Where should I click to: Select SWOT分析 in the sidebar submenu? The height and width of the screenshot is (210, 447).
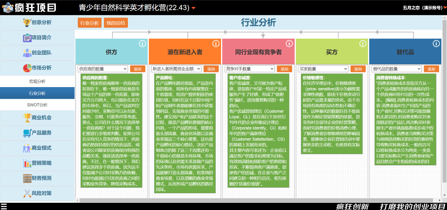[37, 105]
